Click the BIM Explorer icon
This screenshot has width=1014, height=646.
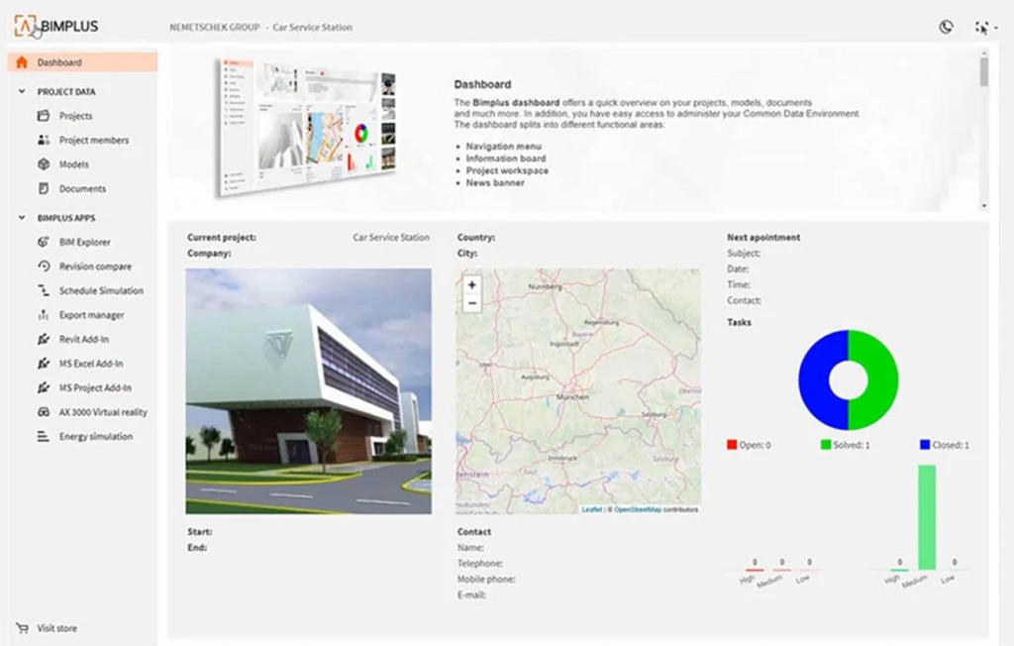44,242
